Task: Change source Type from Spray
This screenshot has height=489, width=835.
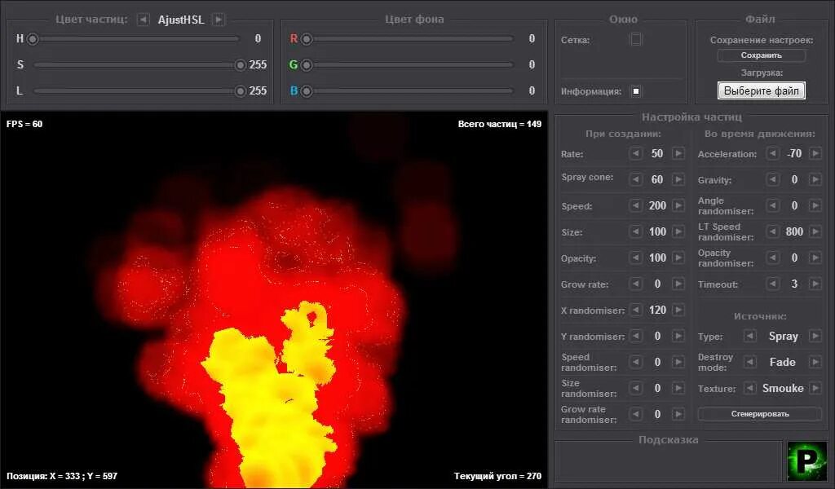Action: click(814, 336)
